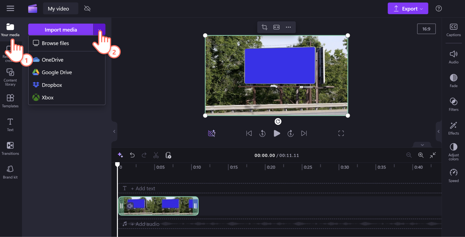Click the Fit/Fill resize icon

click(x=276, y=27)
